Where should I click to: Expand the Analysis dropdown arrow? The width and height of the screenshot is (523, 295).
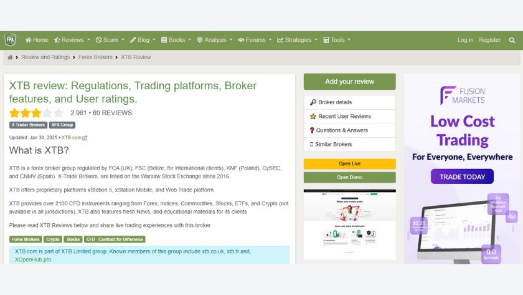[x=231, y=40]
